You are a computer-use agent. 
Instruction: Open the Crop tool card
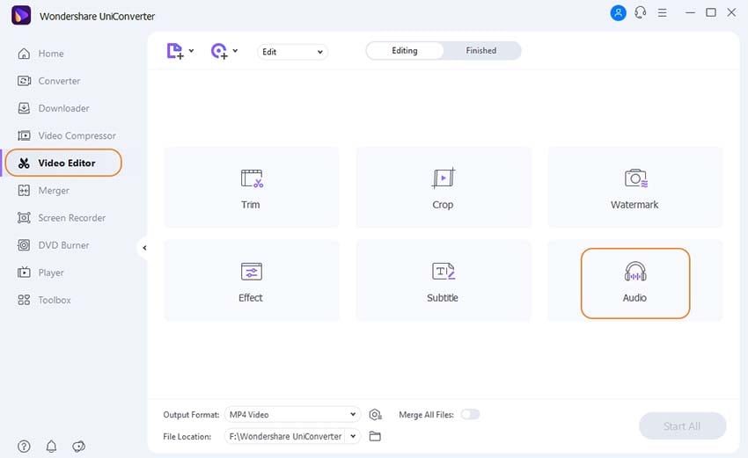[x=444, y=187]
